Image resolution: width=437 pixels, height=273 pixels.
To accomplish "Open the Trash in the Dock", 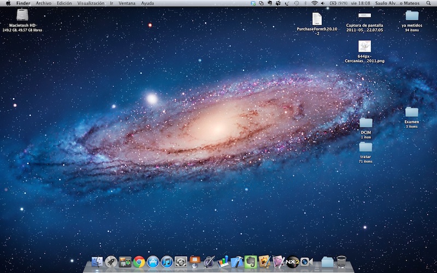I will pyautogui.click(x=341, y=262).
